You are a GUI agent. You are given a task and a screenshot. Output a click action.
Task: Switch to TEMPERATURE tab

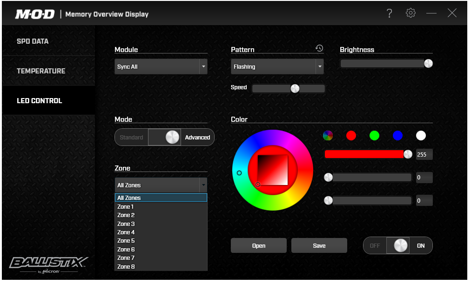49,71
